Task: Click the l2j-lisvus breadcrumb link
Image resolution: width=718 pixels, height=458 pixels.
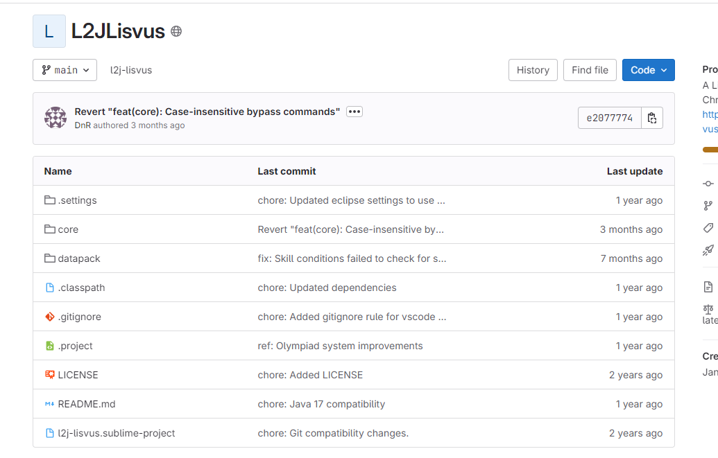Action: pos(131,70)
